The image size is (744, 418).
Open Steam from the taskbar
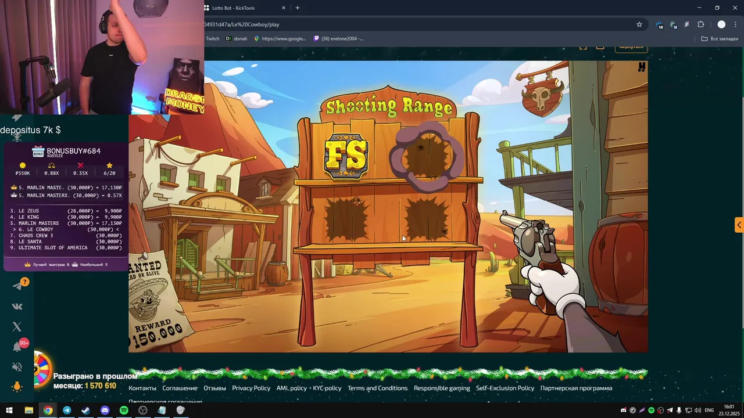pyautogui.click(x=85, y=410)
